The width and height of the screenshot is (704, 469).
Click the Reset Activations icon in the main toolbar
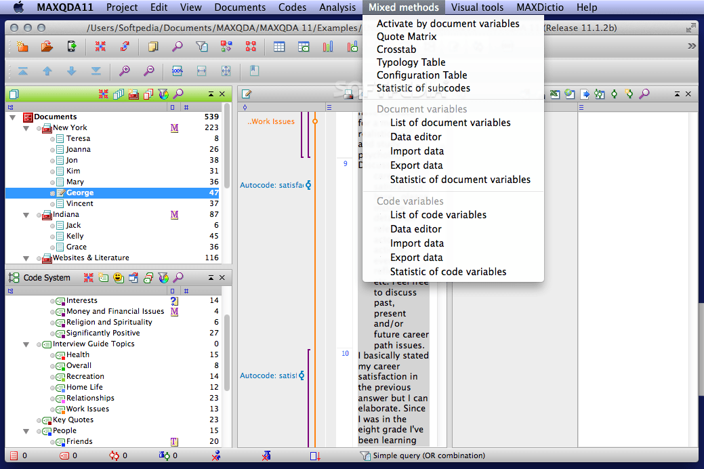pyautogui.click(x=100, y=47)
